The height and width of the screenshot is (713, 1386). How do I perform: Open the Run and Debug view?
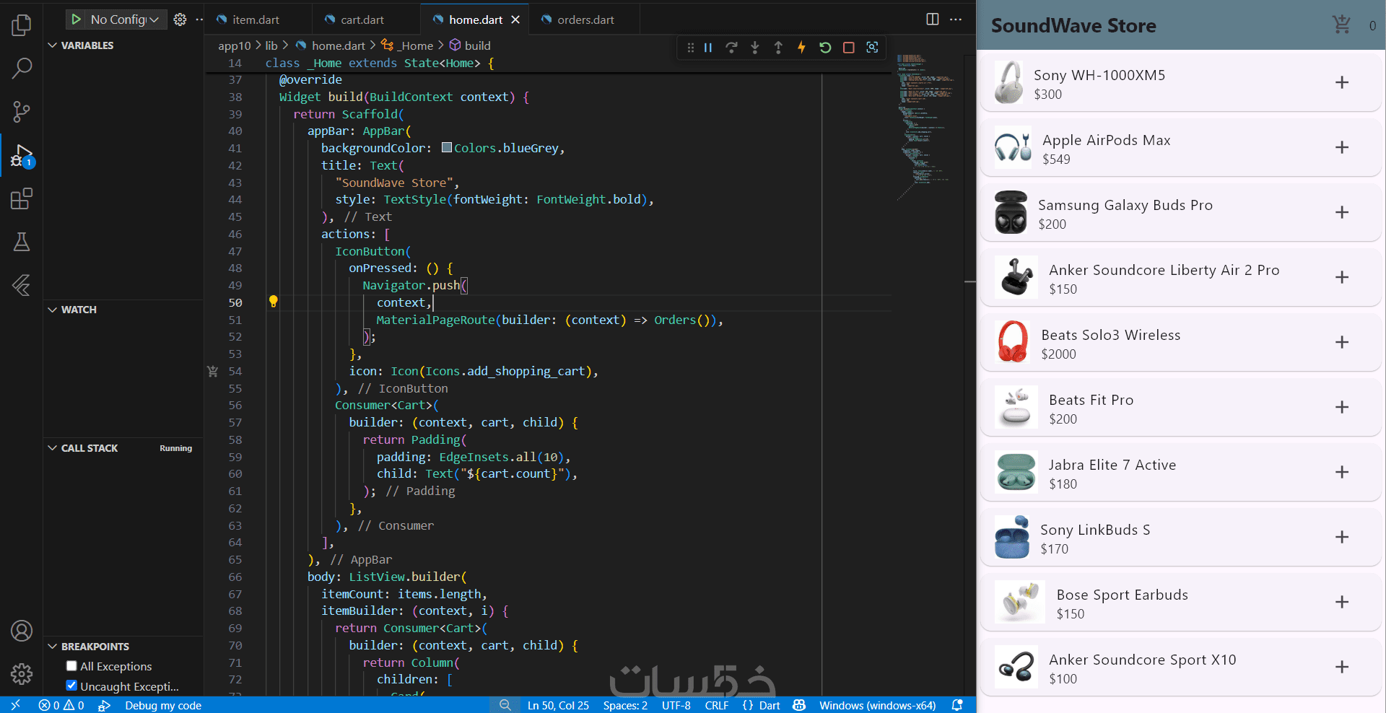point(22,155)
